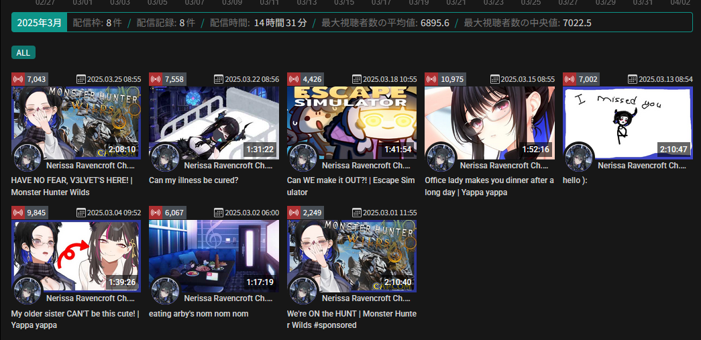This screenshot has width=701, height=340.
Task: Click live icon beside 2,249 viewers
Action: 294,213
